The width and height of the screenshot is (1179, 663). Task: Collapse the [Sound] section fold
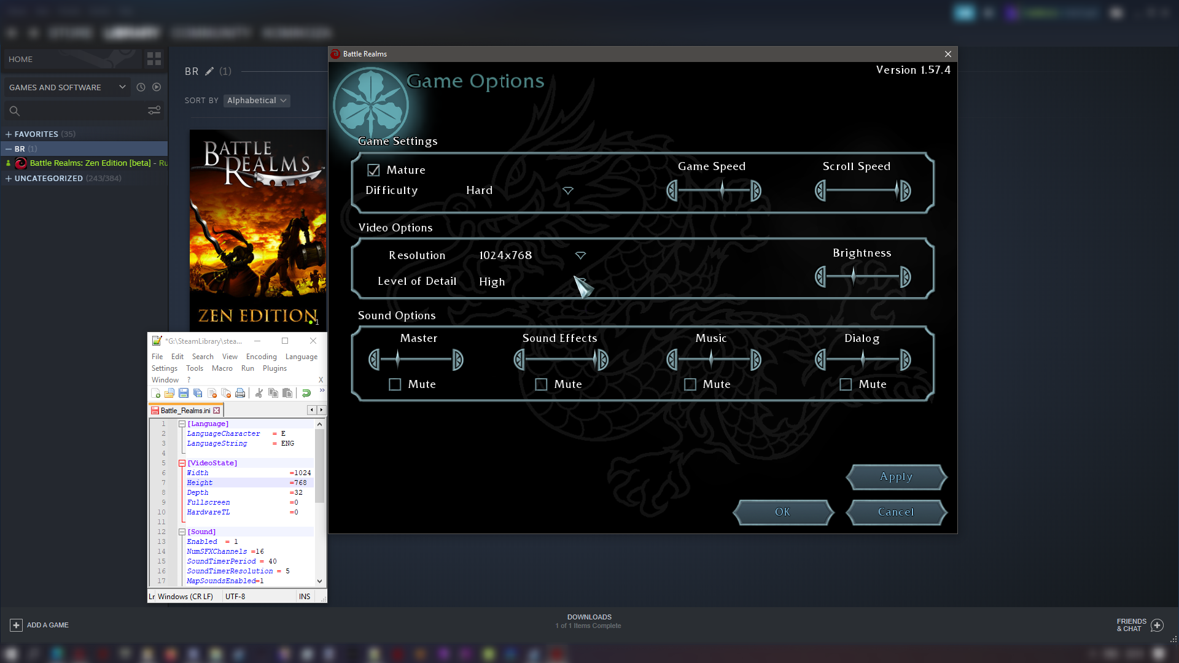point(182,532)
